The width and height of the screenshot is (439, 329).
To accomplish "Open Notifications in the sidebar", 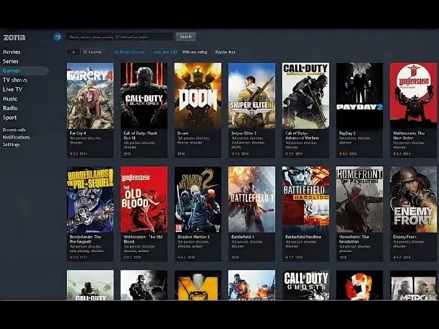I will [x=16, y=137].
